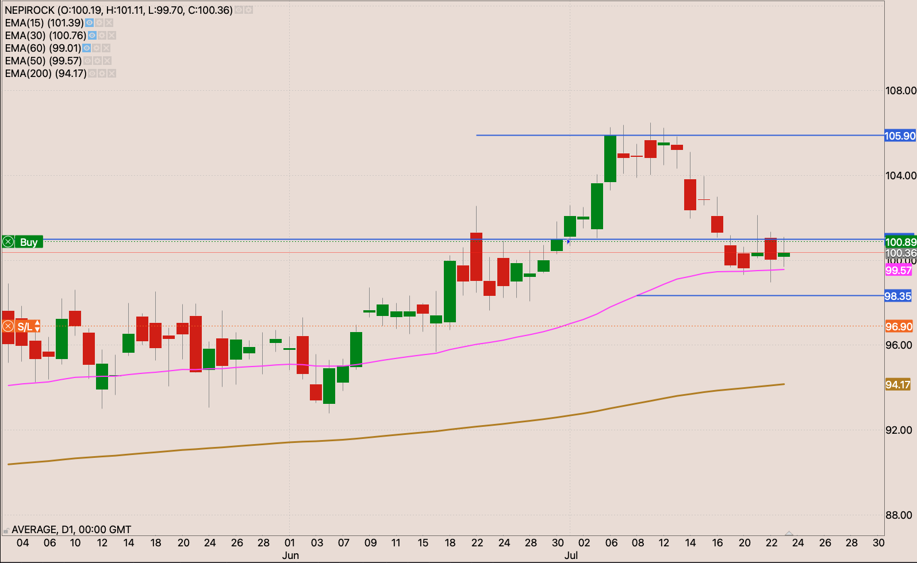Open settings gear for EMA(15) indicator
Viewport: 917px width, 563px height.
click(99, 23)
